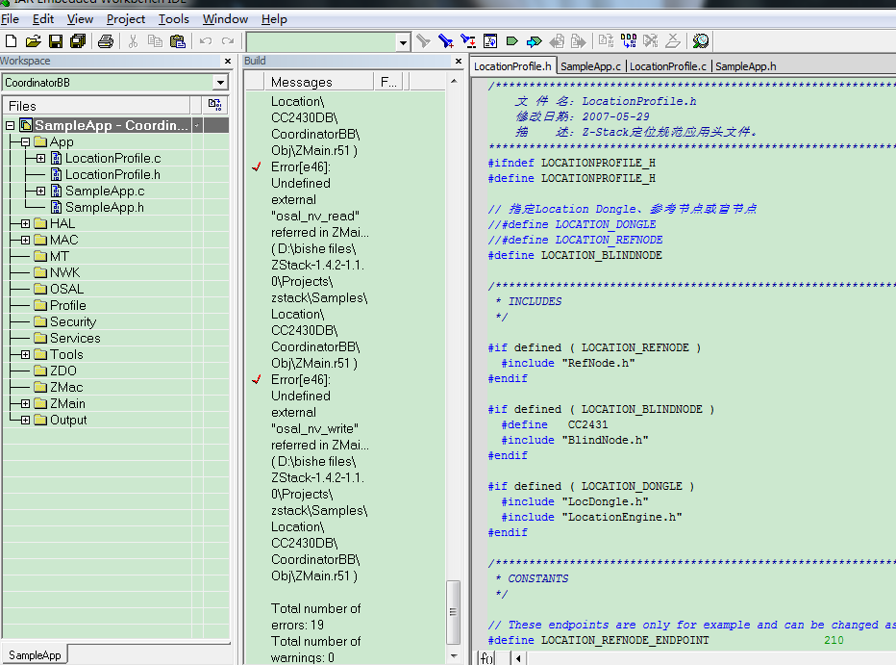Jump to the next bookmark using the arrow tag icon
Viewport: 896px width, 665px height.
tap(534, 41)
